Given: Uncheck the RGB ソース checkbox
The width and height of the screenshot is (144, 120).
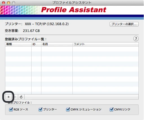Looking at the screenshot, I should [x=11, y=109].
